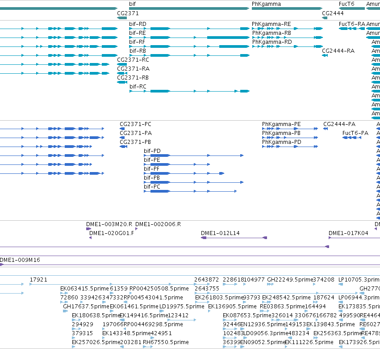Click EST feature 2643872
The width and height of the screenshot is (380, 349).
(x=202, y=284)
